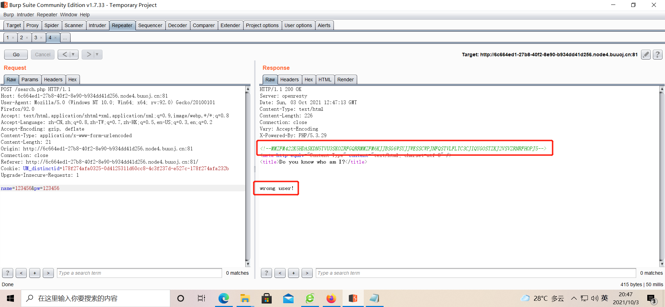Open the Repeater menu
665x307 pixels.
click(47, 15)
